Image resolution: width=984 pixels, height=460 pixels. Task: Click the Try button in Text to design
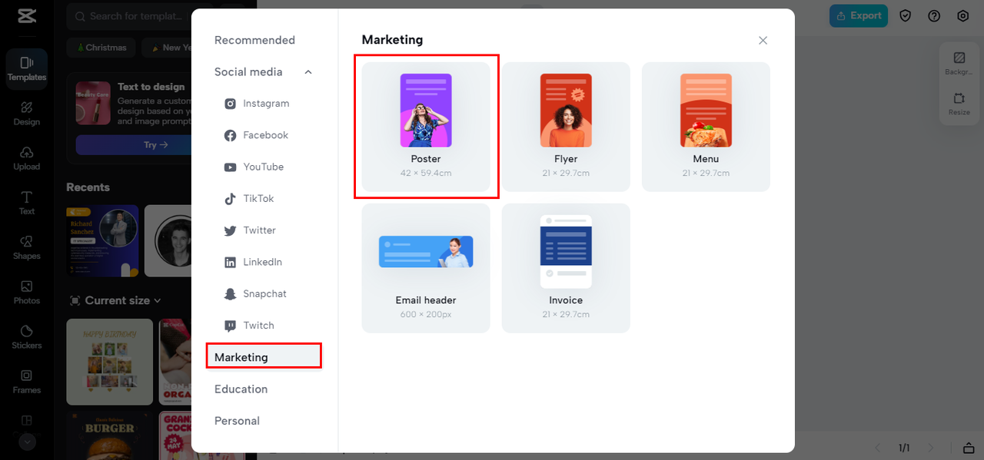point(133,144)
